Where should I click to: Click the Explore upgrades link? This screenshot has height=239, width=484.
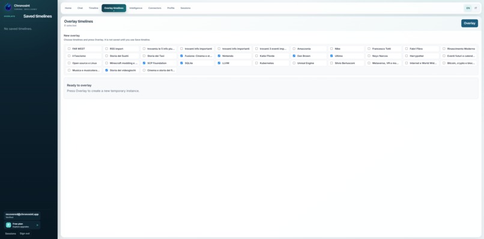[20, 226]
